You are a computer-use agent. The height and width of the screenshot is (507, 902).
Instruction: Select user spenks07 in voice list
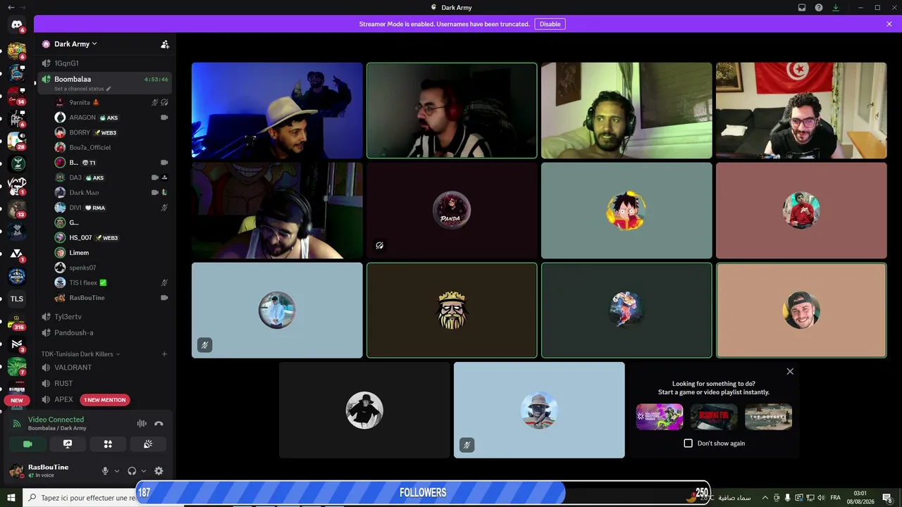[111, 268]
